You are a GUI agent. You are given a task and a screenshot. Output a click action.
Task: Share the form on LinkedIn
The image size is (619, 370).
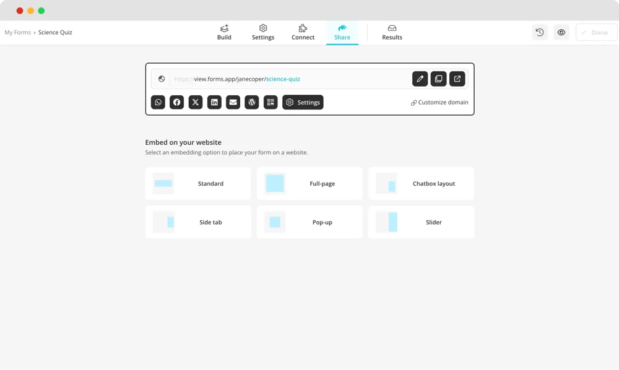[x=214, y=102]
